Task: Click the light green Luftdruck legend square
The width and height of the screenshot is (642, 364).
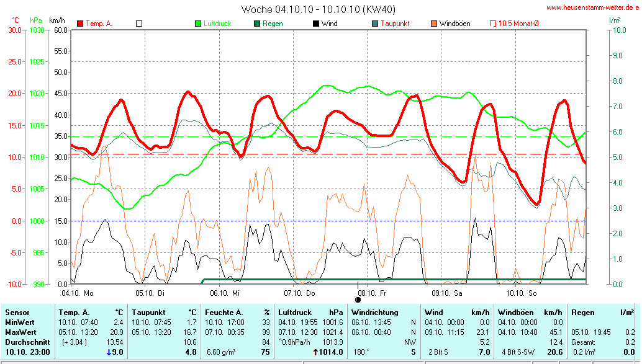Action: [198, 24]
